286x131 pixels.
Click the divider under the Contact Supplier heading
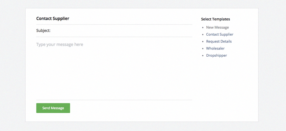114,25
